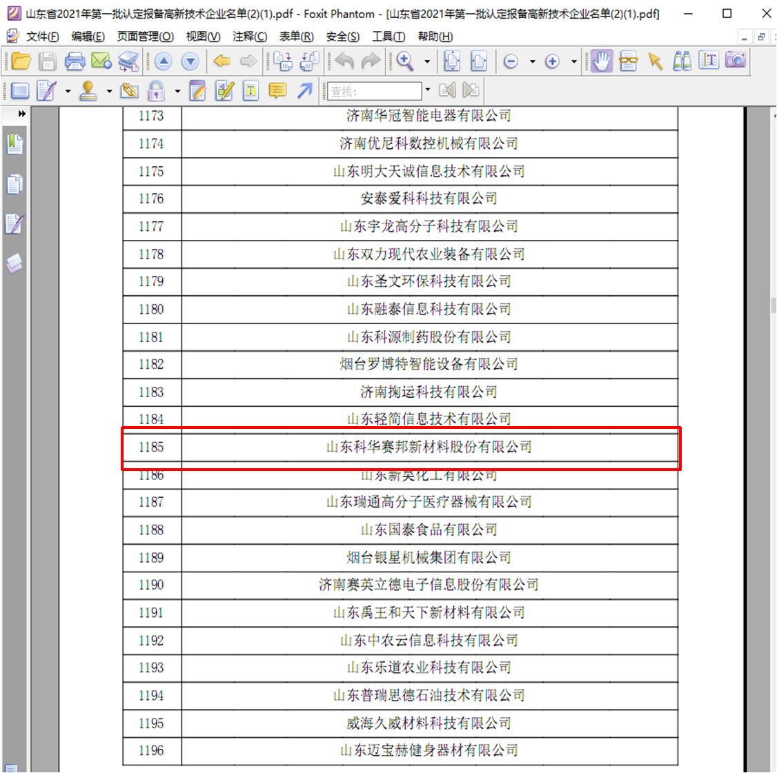Click the zoom out minus button
The image size is (777, 773).
511,62
